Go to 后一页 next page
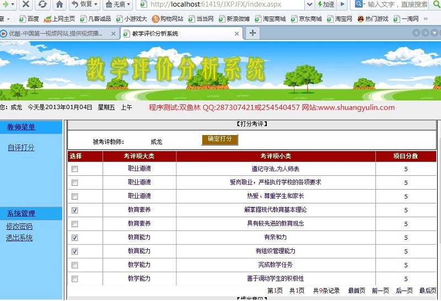Viewport: 441px width, 301px height. point(404,291)
